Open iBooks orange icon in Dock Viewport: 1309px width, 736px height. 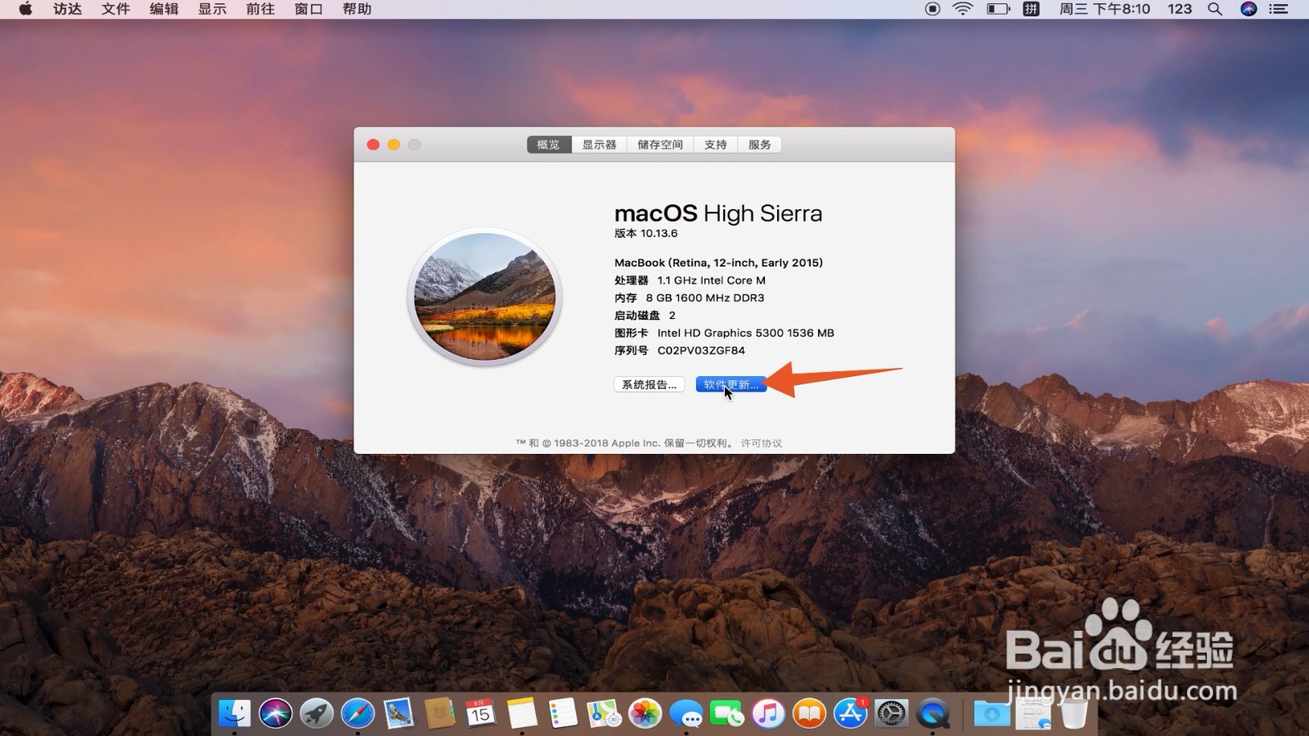[809, 713]
